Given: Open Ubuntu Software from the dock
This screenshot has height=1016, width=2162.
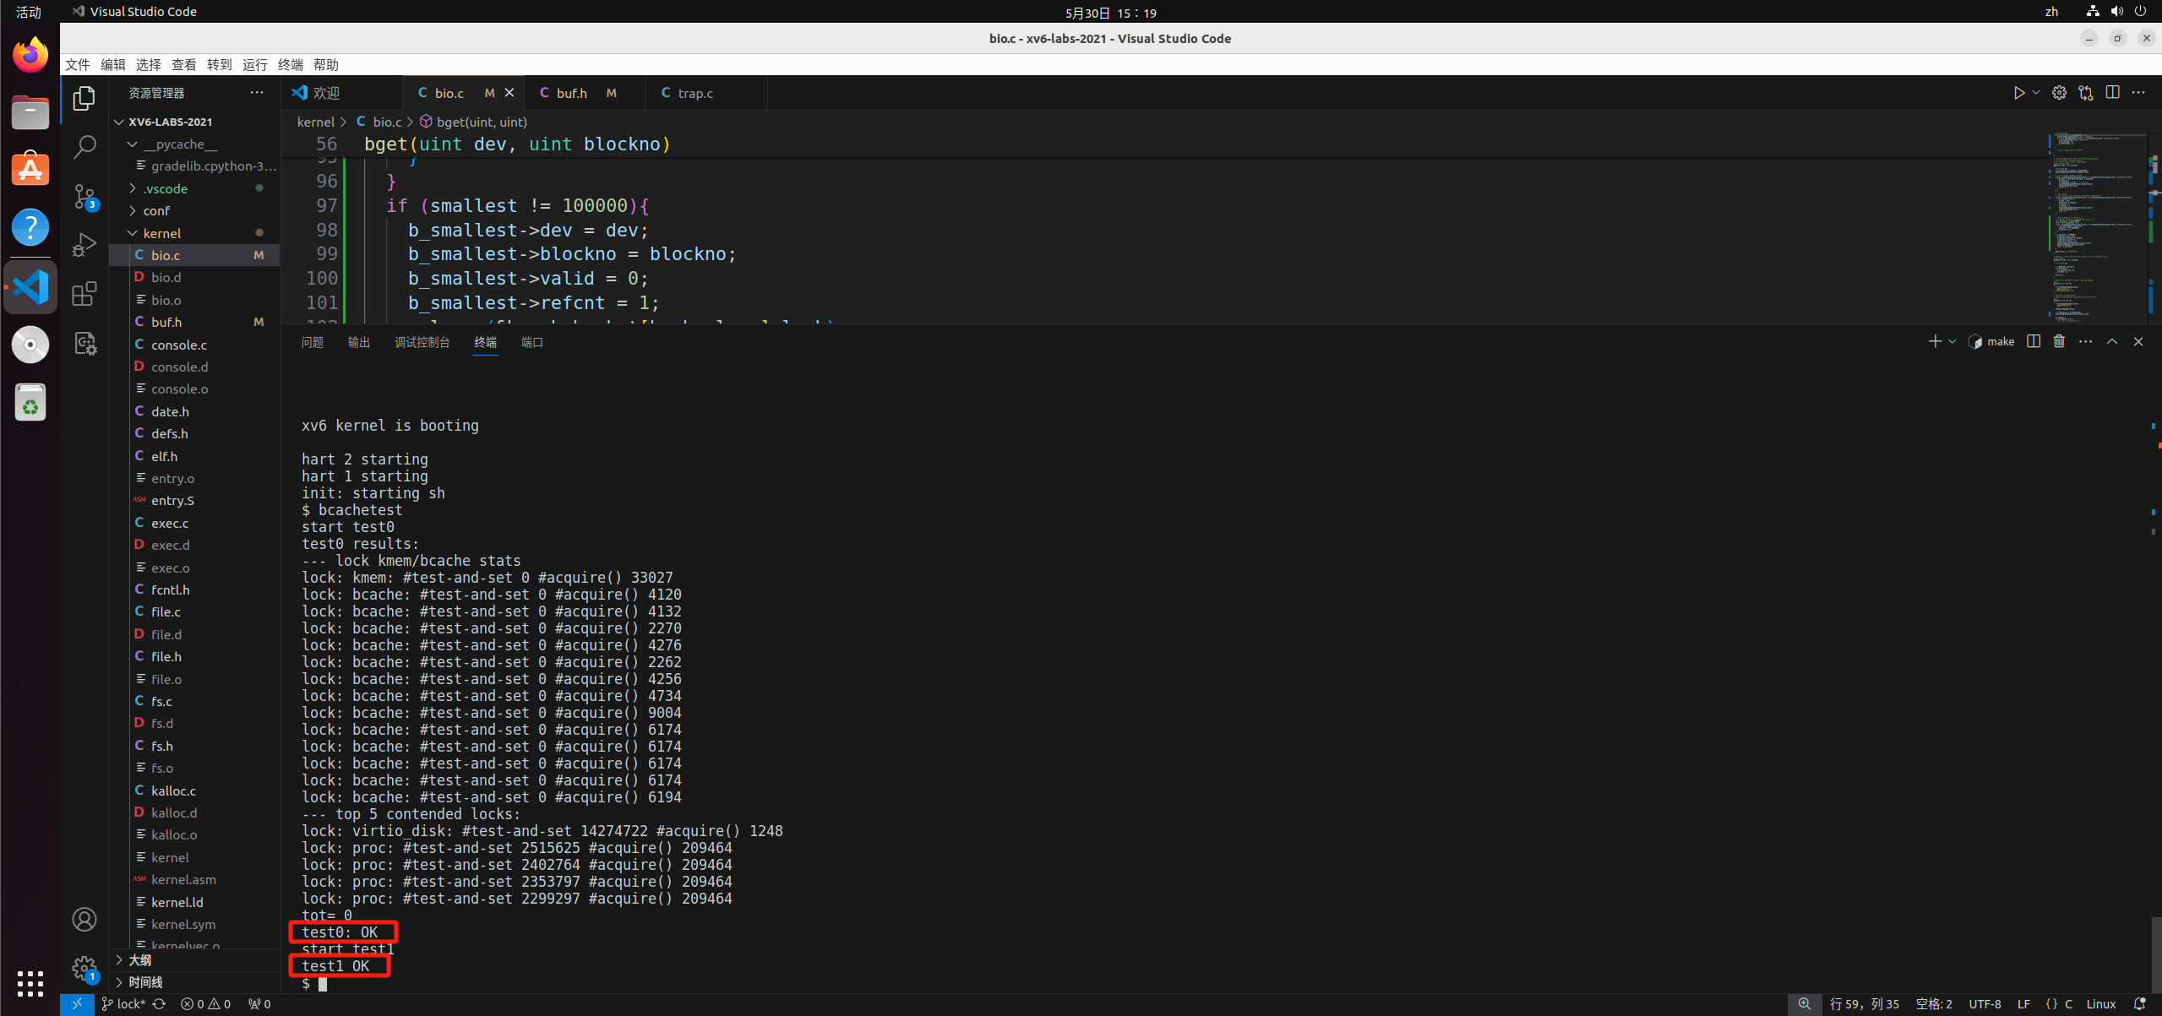Looking at the screenshot, I should point(30,169).
